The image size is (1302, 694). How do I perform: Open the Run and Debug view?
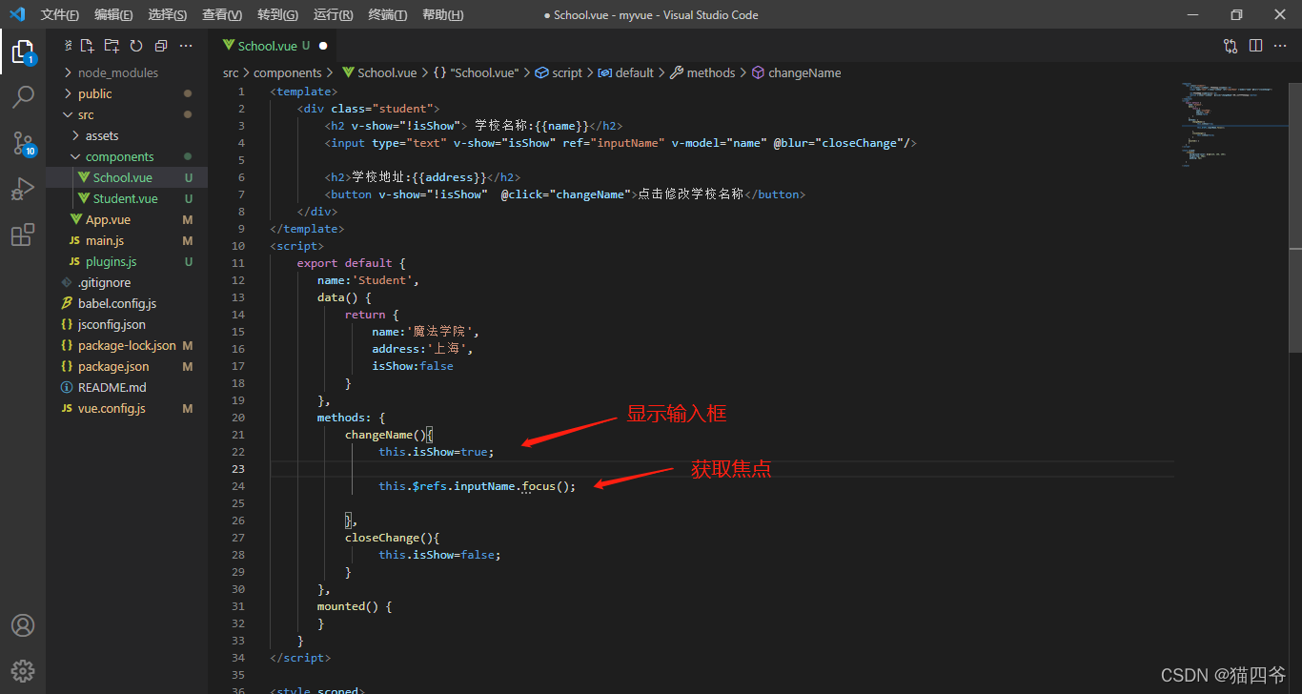coord(23,189)
